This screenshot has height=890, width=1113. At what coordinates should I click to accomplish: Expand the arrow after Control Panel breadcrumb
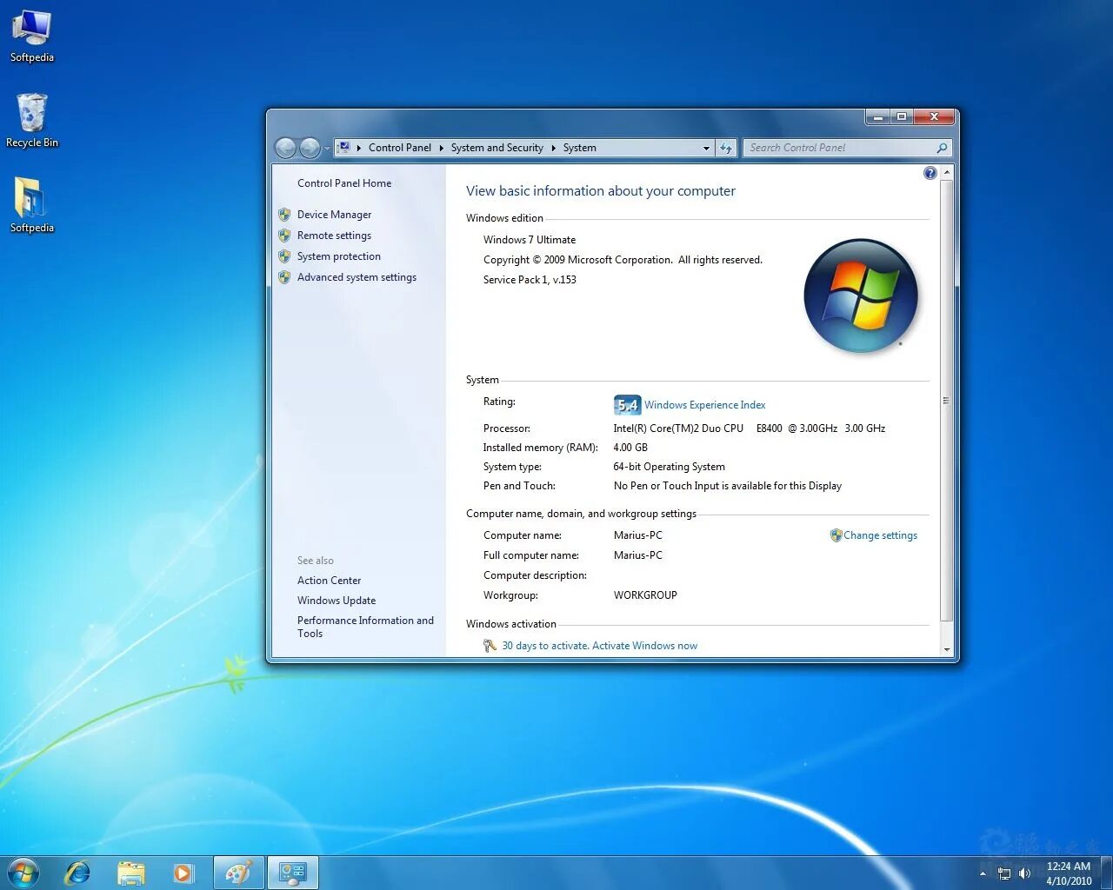pyautogui.click(x=442, y=148)
